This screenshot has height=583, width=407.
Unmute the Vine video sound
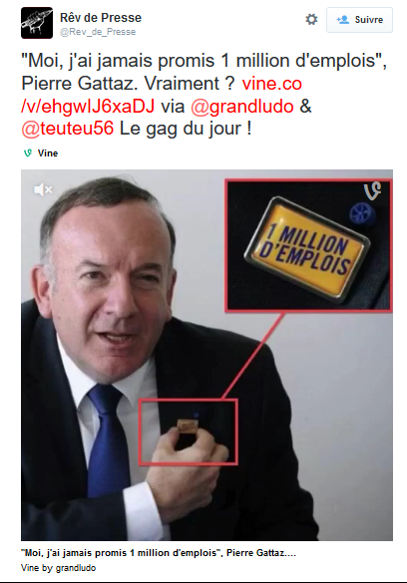point(43,190)
